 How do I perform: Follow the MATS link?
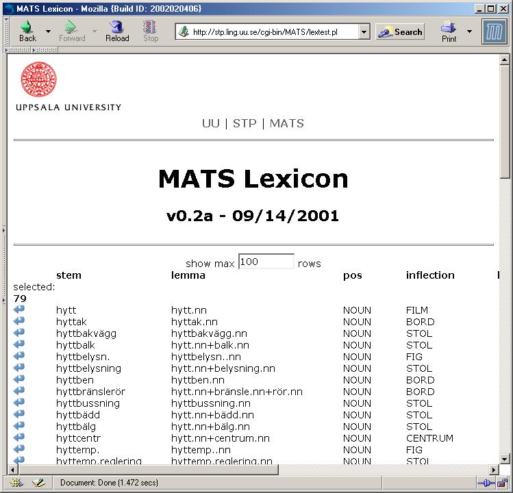(287, 123)
